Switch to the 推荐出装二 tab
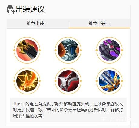The width and height of the screenshot is (139, 128). [x=99, y=24]
